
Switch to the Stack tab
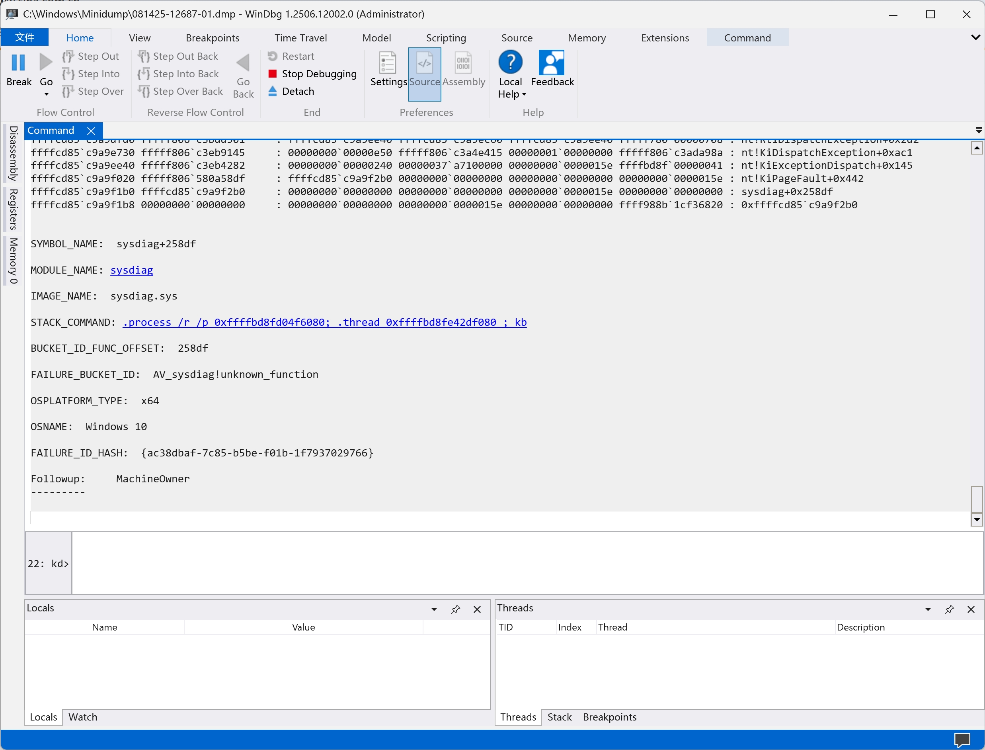click(559, 717)
